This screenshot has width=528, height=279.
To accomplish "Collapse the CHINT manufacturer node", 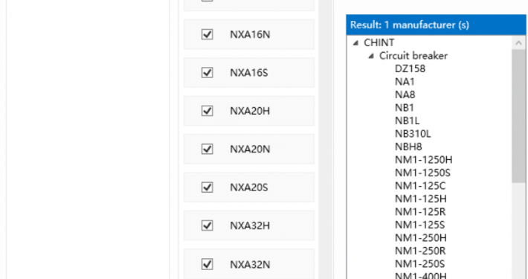I will 355,43.
